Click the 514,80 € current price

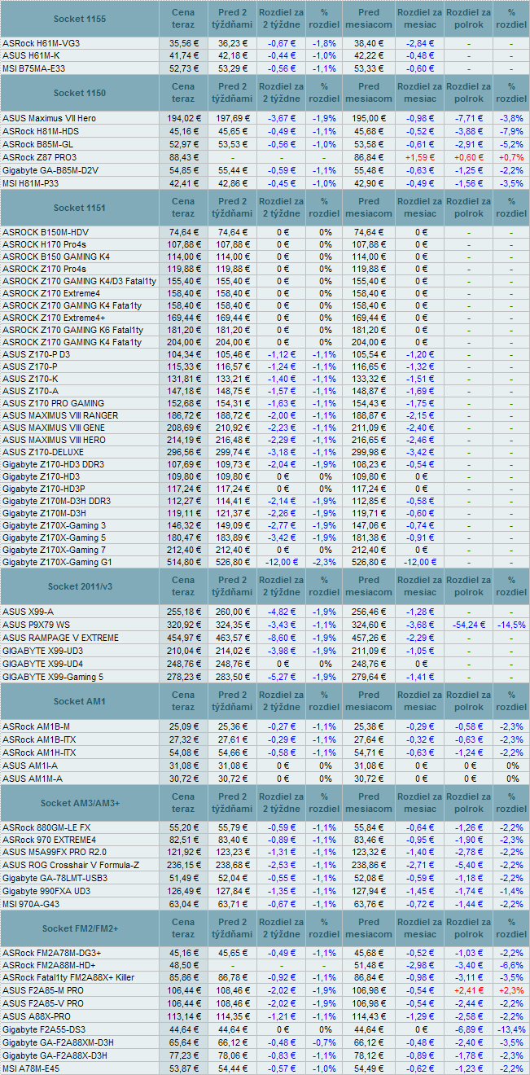pyautogui.click(x=183, y=562)
